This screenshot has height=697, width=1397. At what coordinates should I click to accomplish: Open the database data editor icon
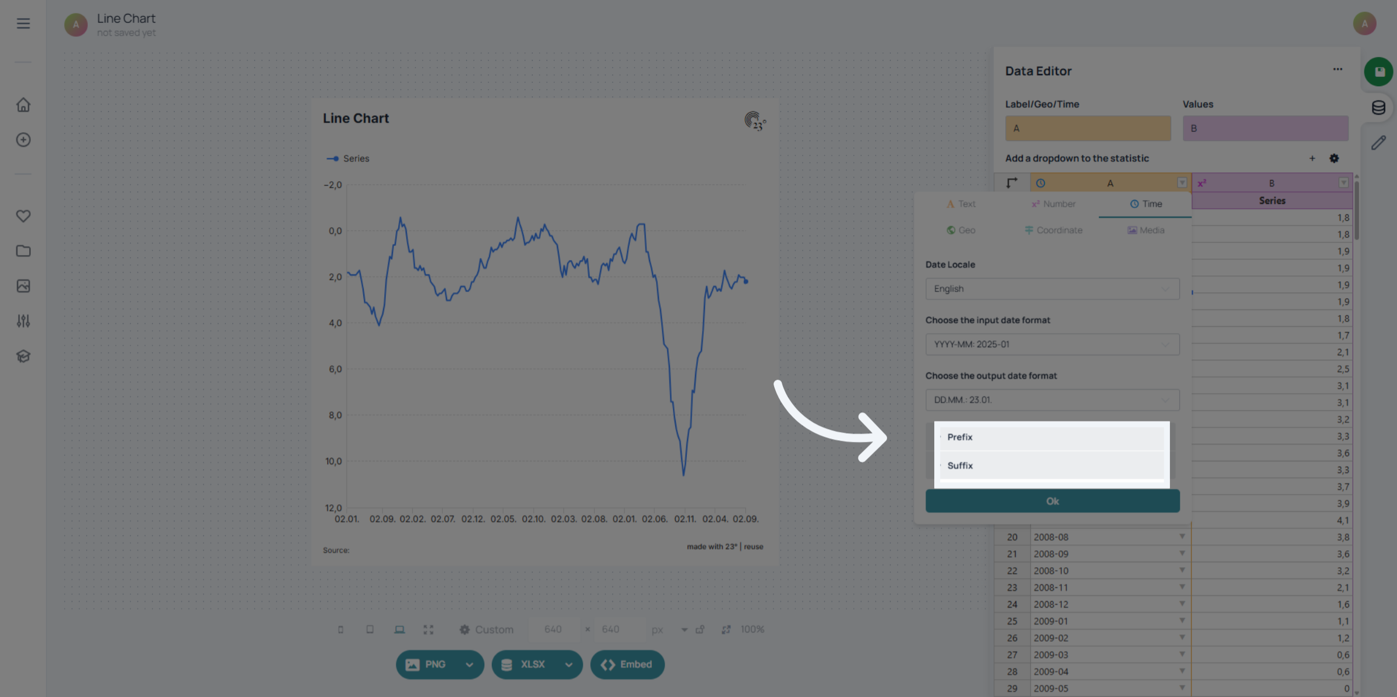point(1378,108)
